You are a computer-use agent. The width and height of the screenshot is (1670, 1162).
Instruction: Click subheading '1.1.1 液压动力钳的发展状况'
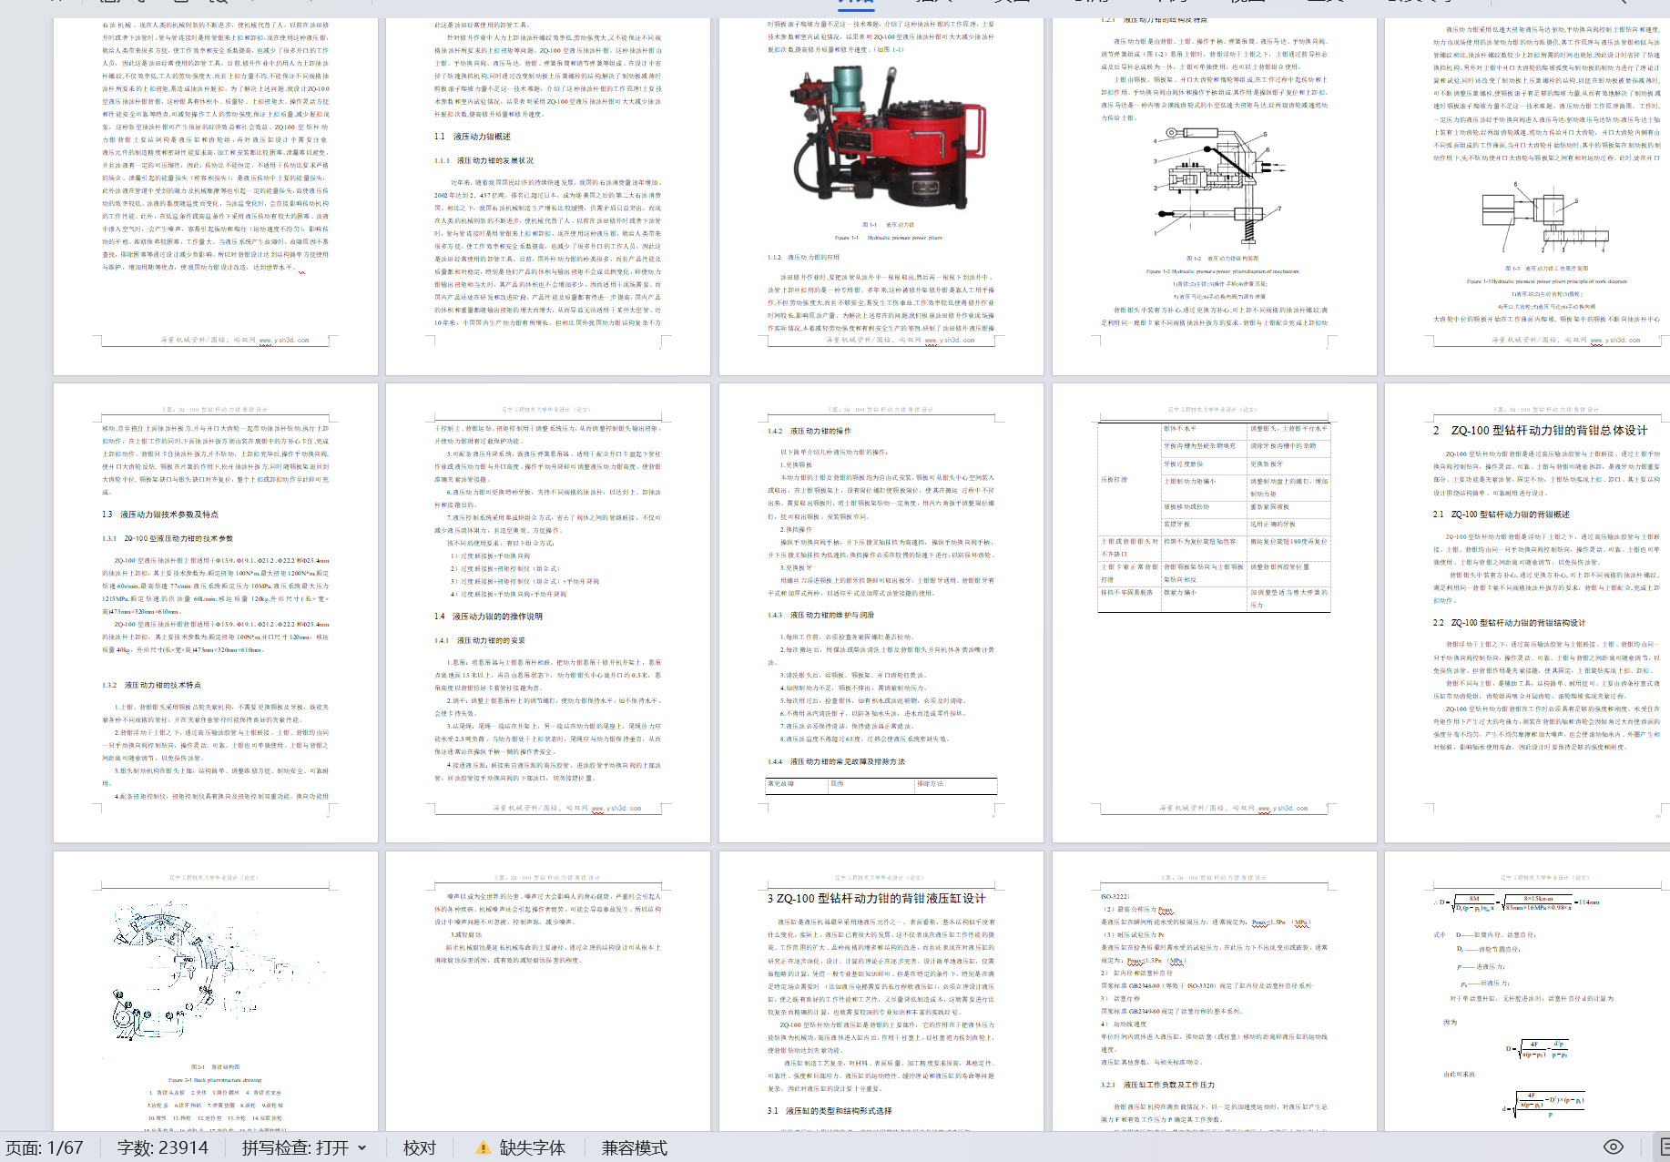[x=484, y=160]
